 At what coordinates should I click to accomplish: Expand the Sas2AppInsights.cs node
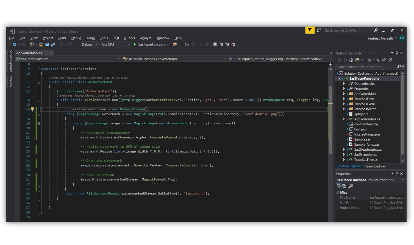344,150
